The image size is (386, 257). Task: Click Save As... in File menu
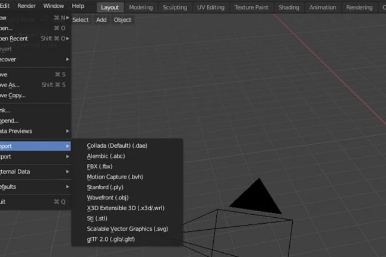15,85
